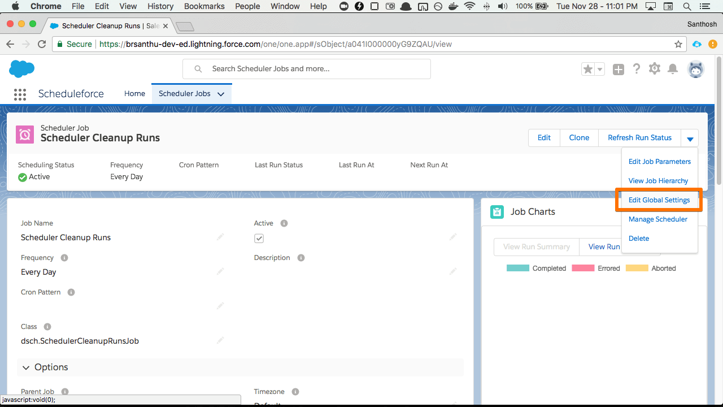Close the more actions dropdown arrow

click(690, 138)
